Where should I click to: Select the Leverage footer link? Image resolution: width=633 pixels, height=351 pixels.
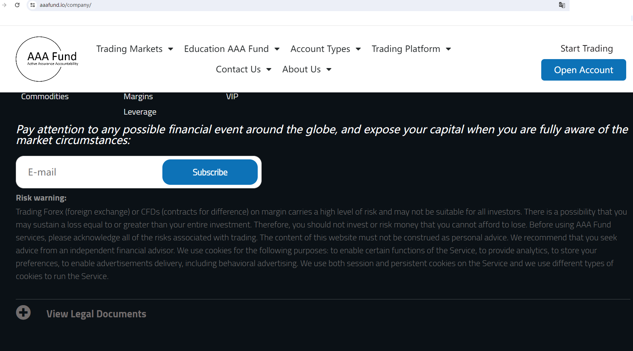(x=140, y=112)
